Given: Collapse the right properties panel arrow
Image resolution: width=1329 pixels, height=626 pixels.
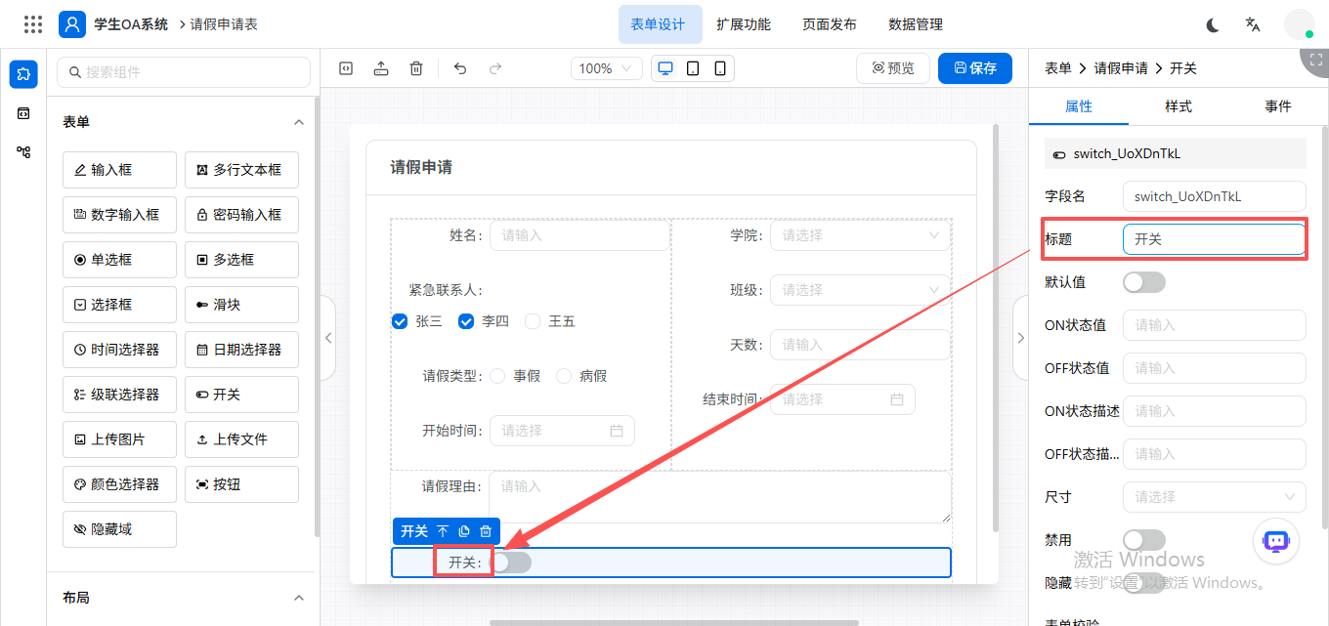Looking at the screenshot, I should point(1020,338).
